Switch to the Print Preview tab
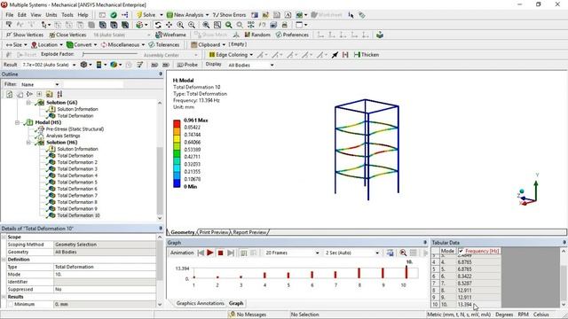Screen dimensions: 568x319 214,232
